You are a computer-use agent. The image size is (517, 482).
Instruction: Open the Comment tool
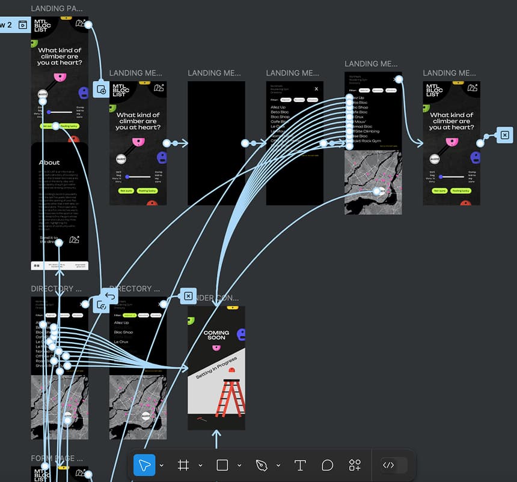pyautogui.click(x=327, y=465)
